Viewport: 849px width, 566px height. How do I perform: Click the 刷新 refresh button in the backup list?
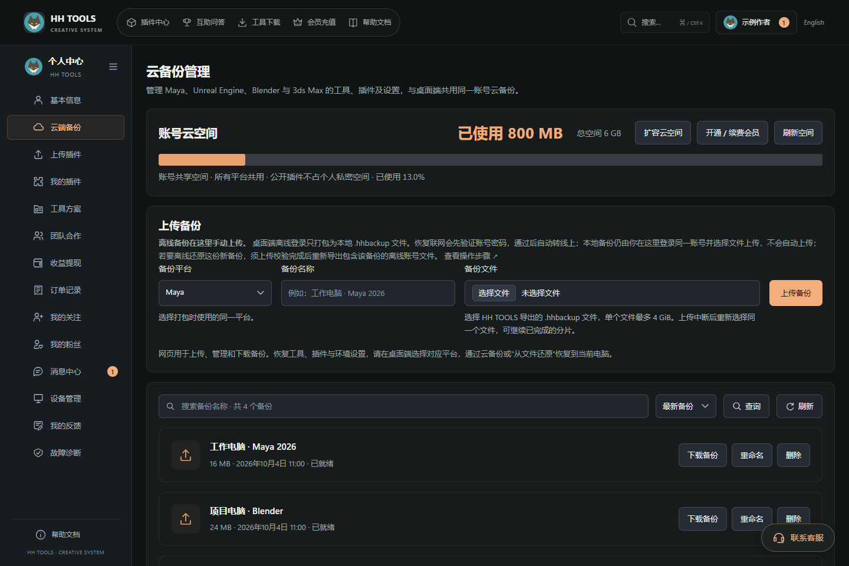click(x=799, y=406)
